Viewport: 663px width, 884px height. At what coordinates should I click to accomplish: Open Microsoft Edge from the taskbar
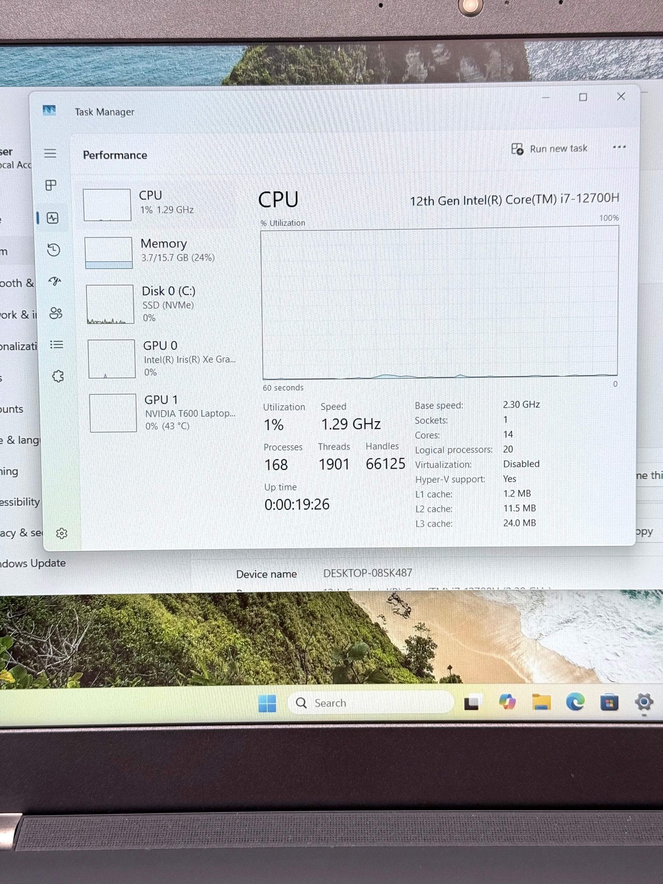(x=575, y=702)
